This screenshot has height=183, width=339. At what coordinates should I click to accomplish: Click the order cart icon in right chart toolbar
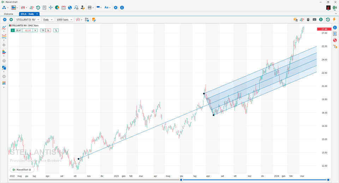point(296,20)
